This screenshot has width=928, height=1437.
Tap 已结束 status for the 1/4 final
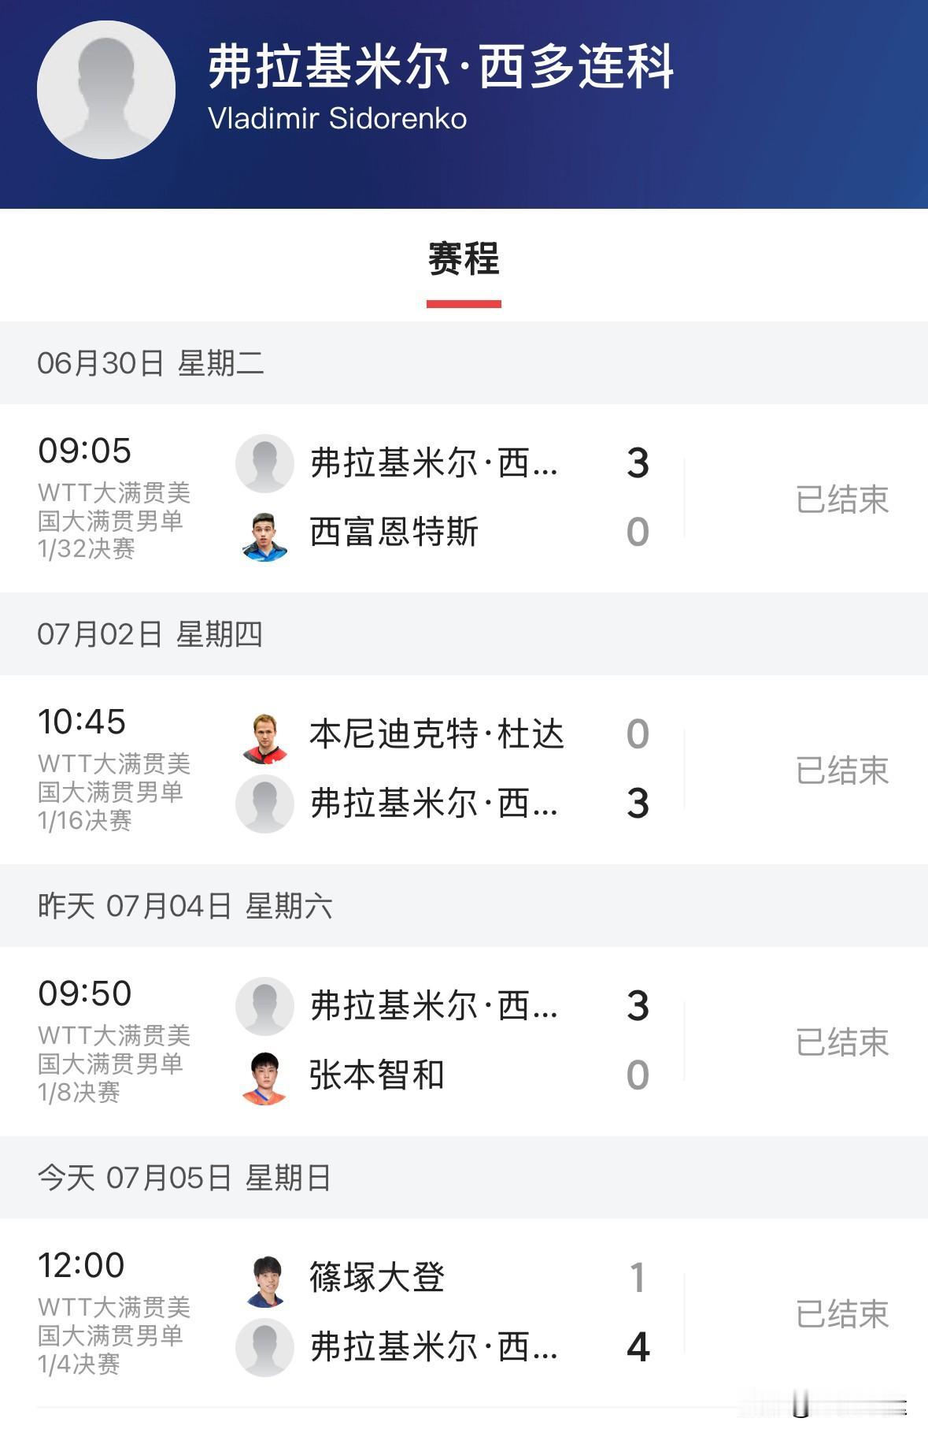(x=842, y=1314)
